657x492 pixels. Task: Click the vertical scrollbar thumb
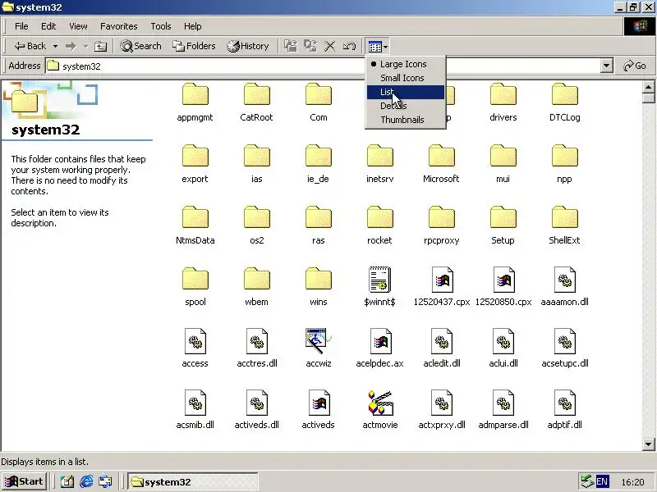click(x=648, y=98)
